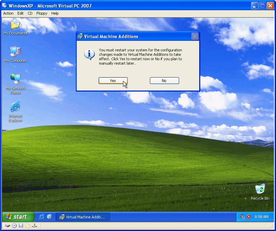This screenshot has height=231, width=276.
Task: Click the red security shield tray icon
Action: click(248, 217)
